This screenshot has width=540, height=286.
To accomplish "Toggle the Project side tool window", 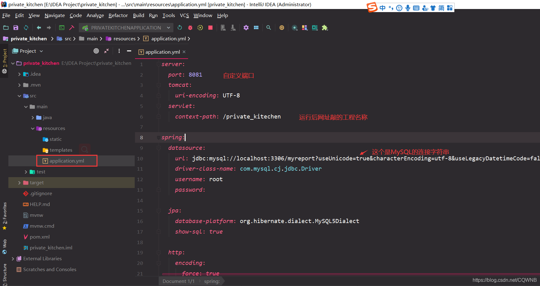I will click(x=4, y=60).
